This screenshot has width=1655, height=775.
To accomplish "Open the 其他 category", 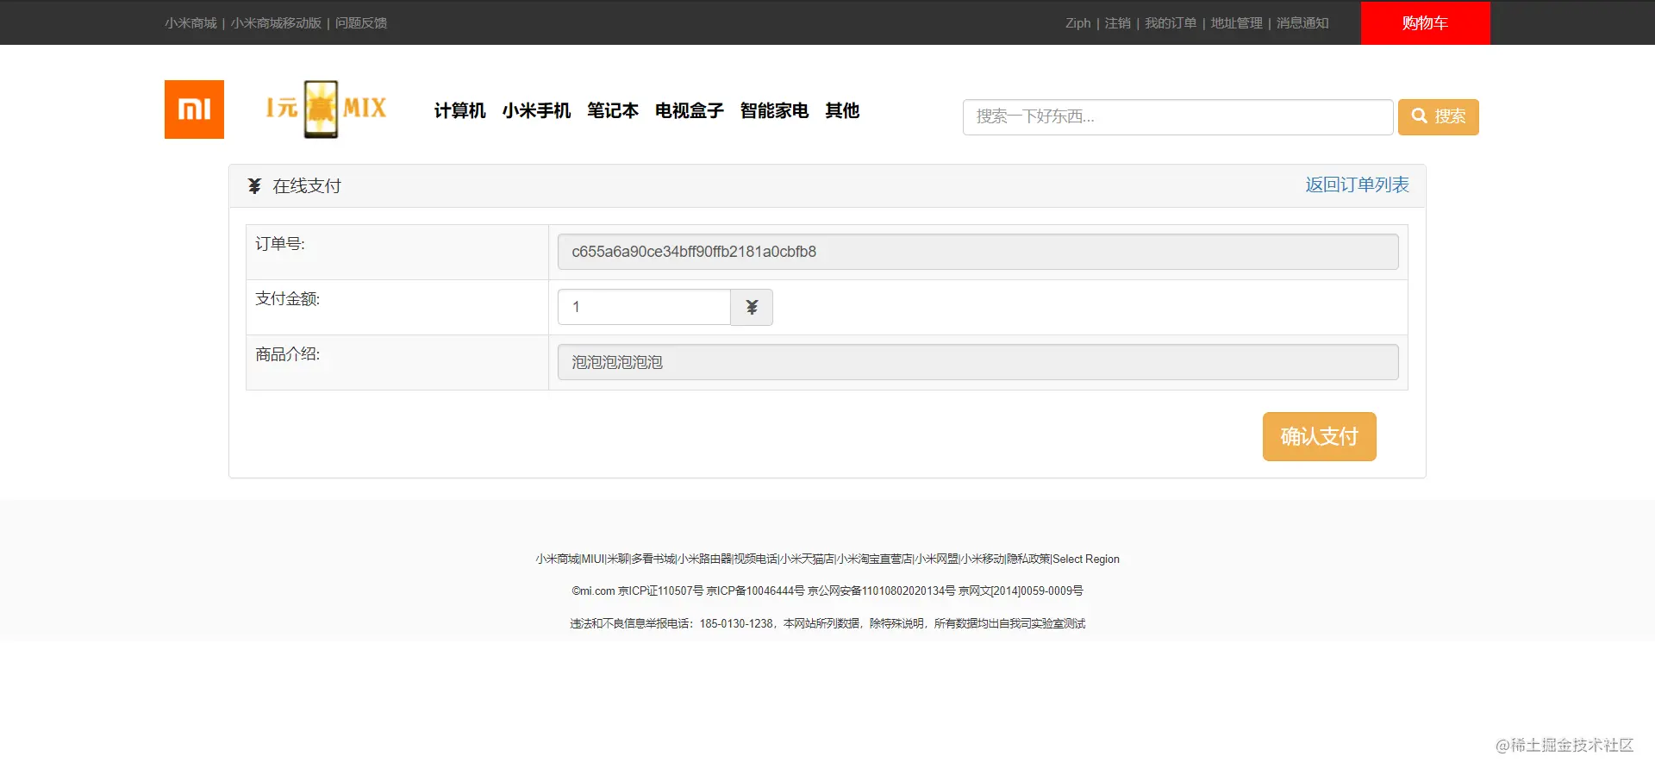I will click(x=842, y=110).
